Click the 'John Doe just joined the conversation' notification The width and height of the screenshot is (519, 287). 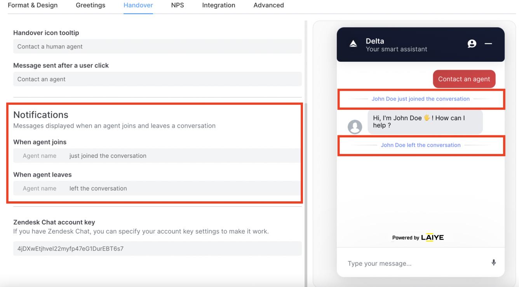point(421,99)
